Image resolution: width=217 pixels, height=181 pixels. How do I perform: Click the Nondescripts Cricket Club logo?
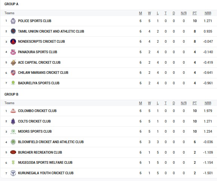[13, 42]
